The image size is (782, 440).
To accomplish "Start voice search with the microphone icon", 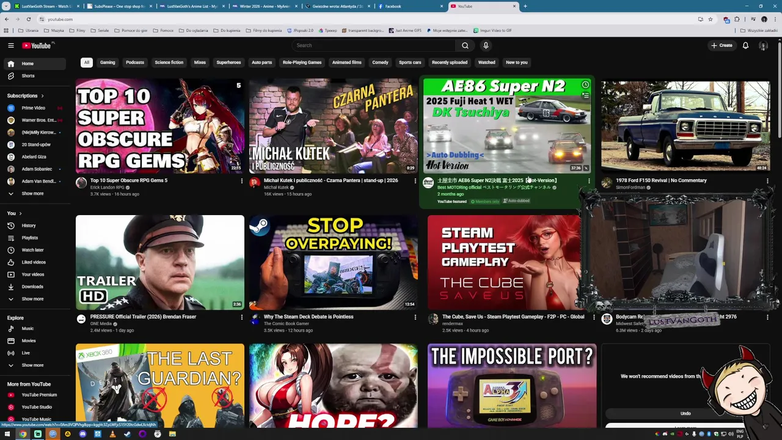I will [486, 45].
